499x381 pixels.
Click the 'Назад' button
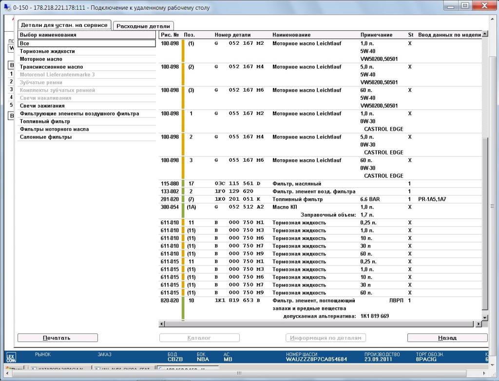click(x=447, y=338)
